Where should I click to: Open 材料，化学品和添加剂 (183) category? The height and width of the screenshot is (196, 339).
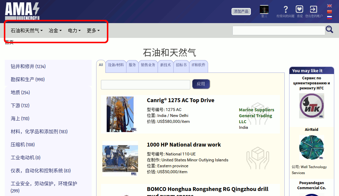(x=39, y=131)
